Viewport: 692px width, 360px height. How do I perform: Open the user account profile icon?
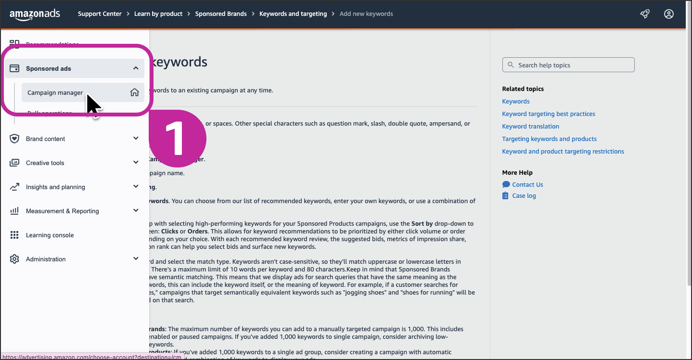click(x=668, y=14)
